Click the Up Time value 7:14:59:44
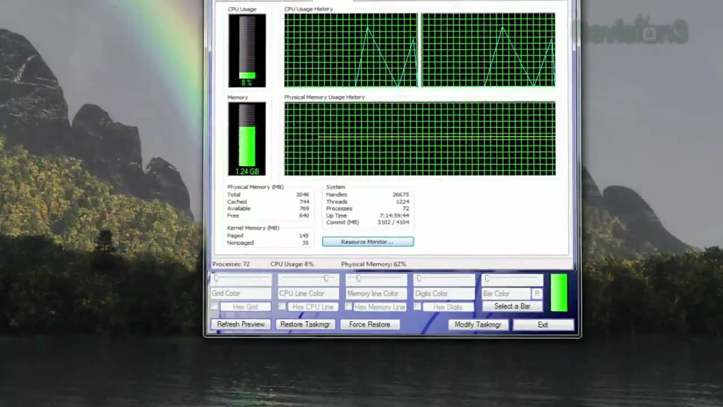The width and height of the screenshot is (723, 407). point(395,215)
